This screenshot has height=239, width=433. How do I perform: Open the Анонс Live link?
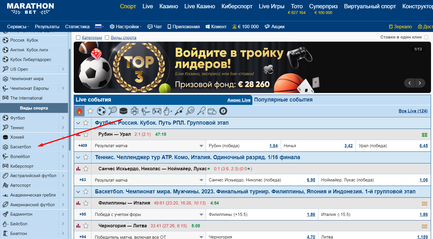pyautogui.click(x=239, y=100)
